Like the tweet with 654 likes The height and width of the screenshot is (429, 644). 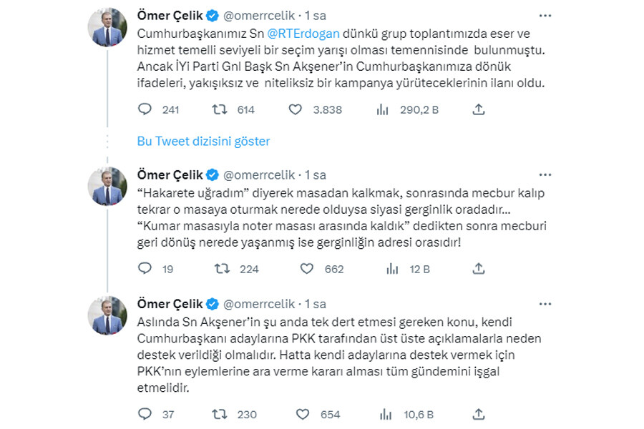303,414
